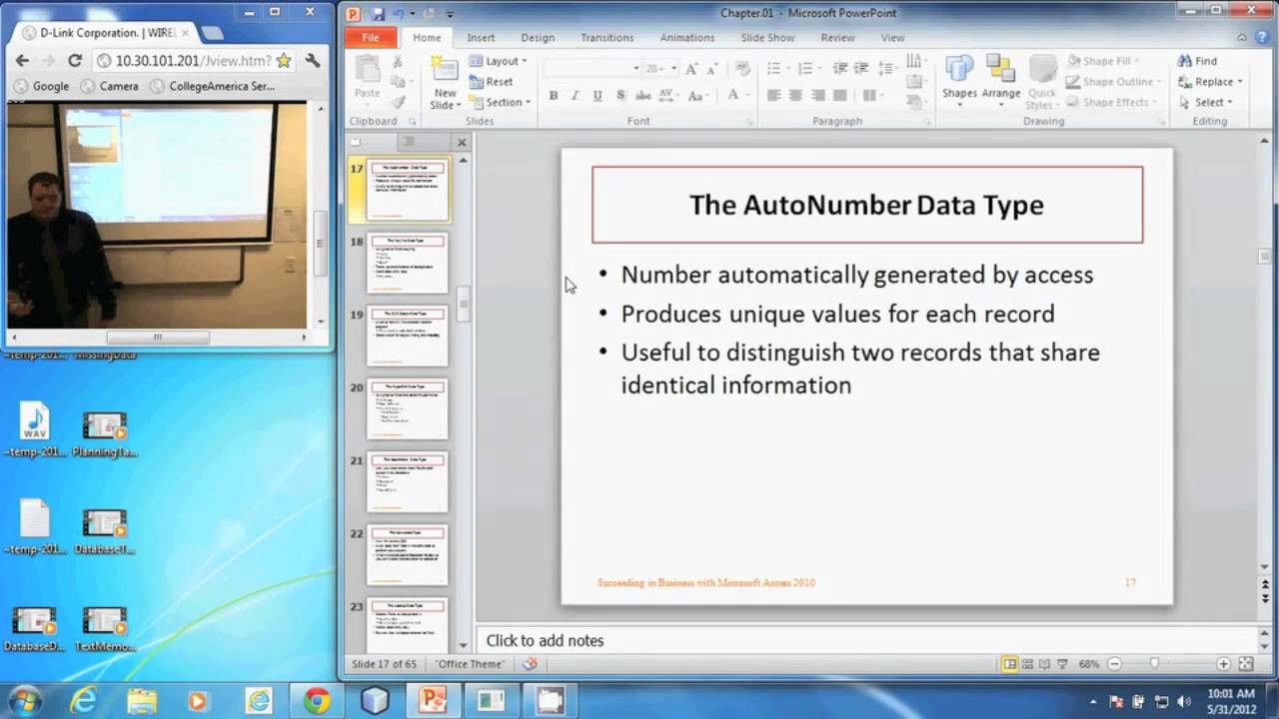Switch to the Transitions ribbon tab
The width and height of the screenshot is (1279, 719).
pyautogui.click(x=607, y=38)
